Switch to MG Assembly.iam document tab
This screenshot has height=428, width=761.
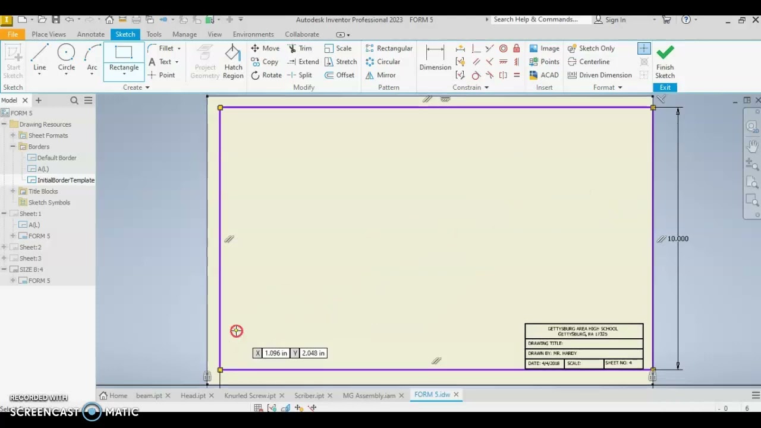[x=369, y=395]
